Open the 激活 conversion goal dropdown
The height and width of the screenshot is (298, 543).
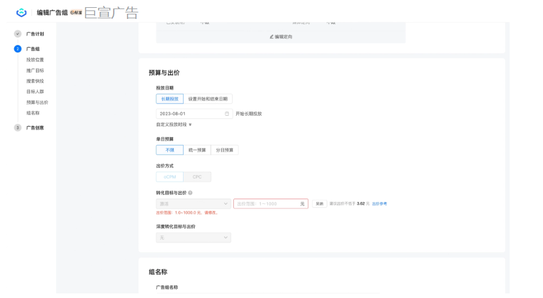click(x=193, y=204)
